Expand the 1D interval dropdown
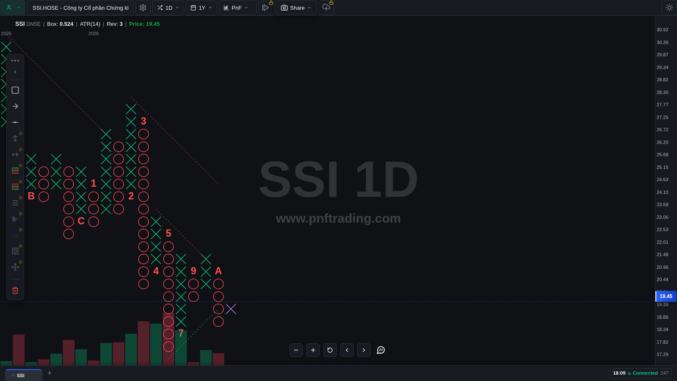 point(168,8)
